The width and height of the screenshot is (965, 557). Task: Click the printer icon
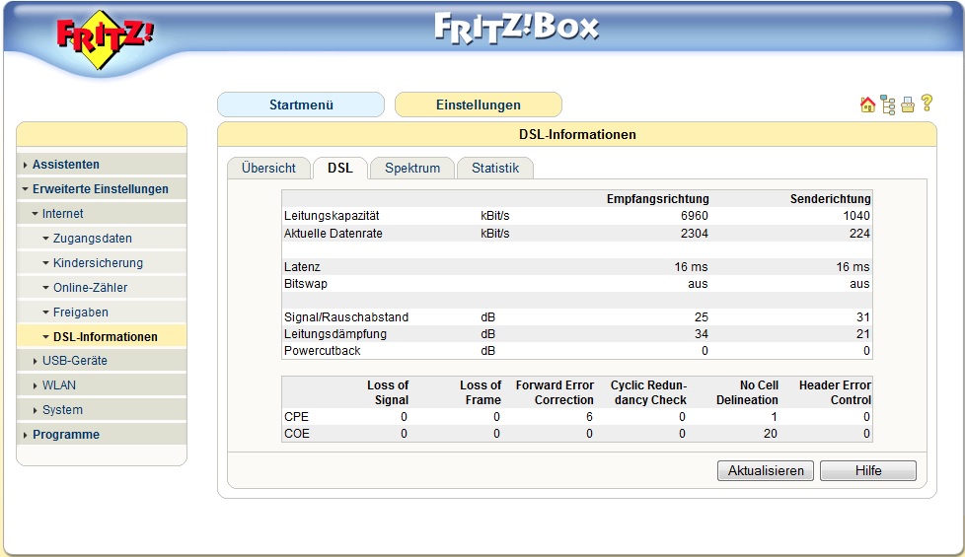click(908, 105)
